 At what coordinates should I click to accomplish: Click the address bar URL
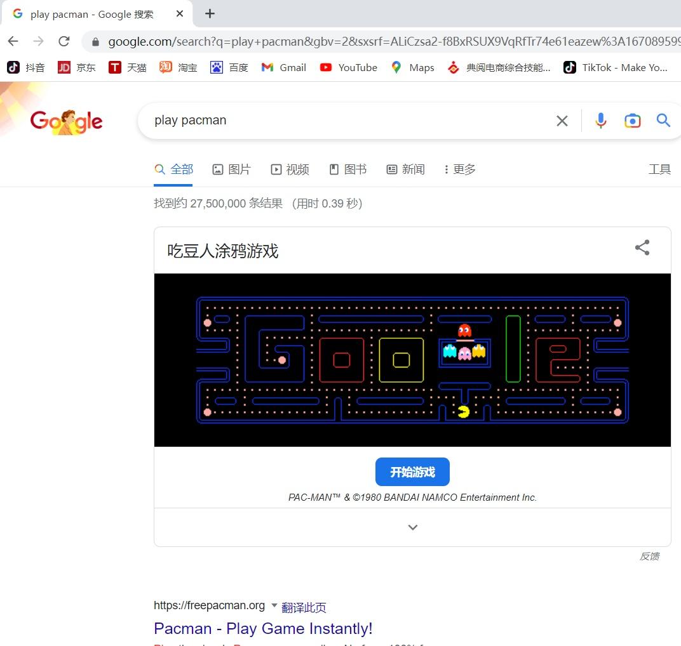[x=394, y=42]
